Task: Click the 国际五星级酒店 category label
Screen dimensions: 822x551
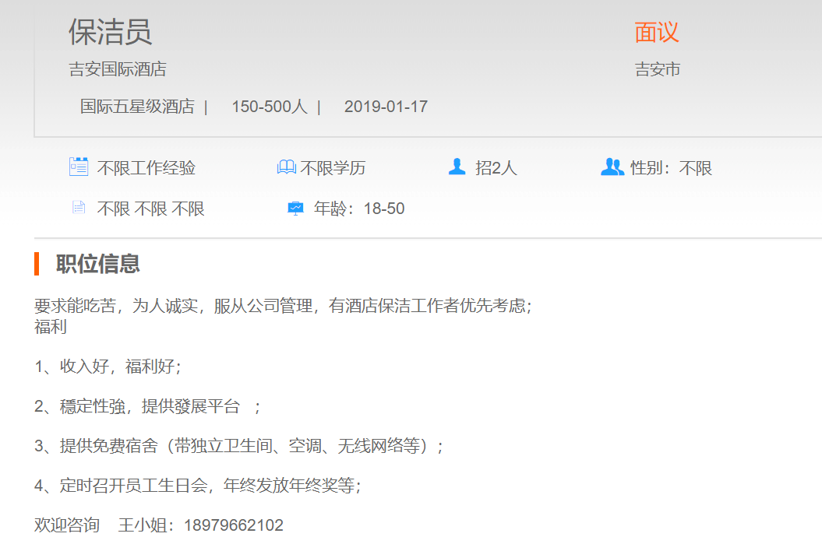Action: [137, 107]
